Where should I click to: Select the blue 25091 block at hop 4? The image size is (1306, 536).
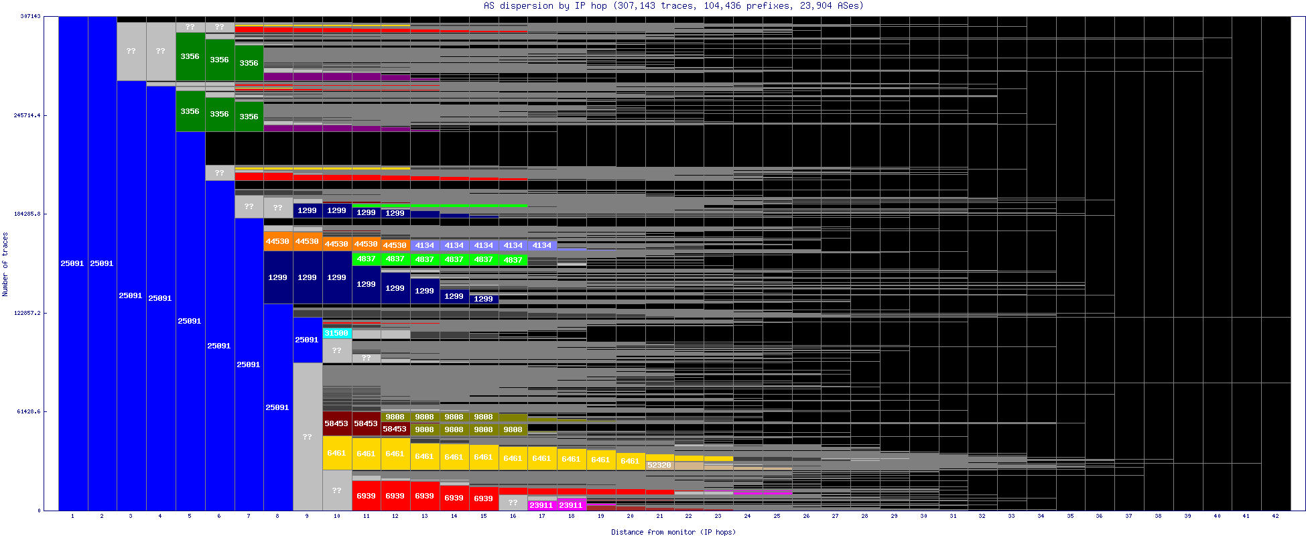161,298
